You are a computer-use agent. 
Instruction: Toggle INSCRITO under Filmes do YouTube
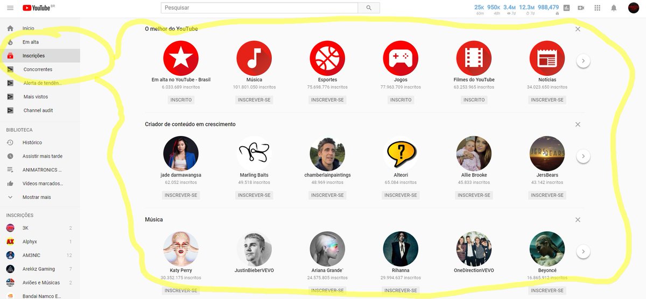[x=474, y=100]
